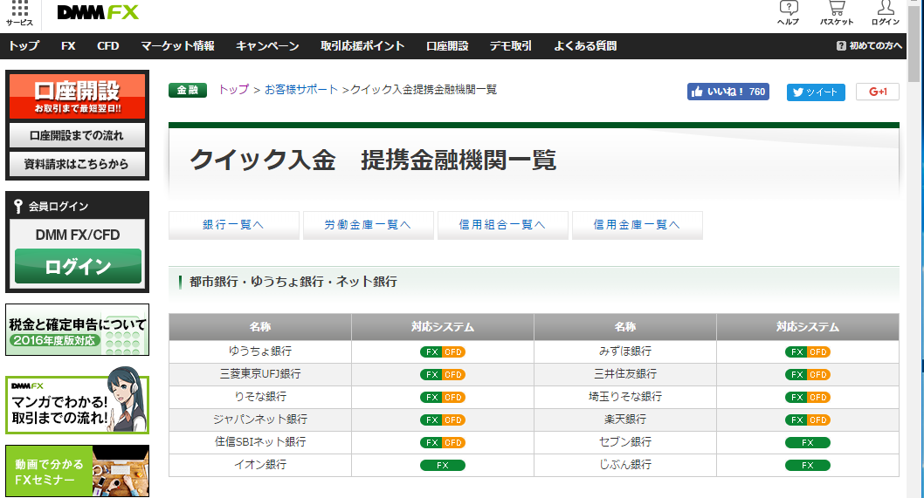Click the お客様サポート breadcrumb link
This screenshot has width=924, height=498.
301,90
